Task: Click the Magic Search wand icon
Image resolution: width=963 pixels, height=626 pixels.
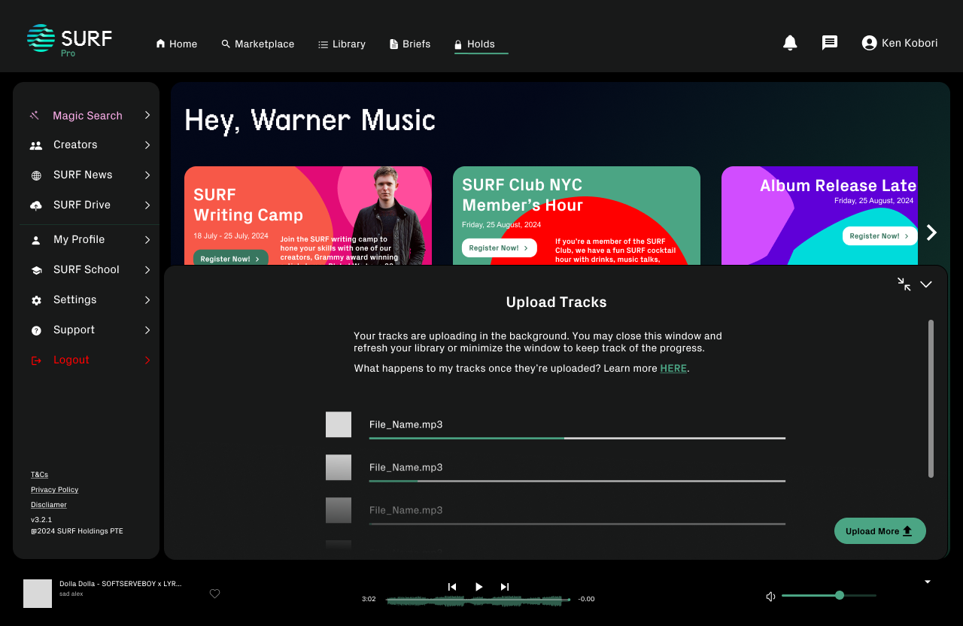Action: [x=35, y=115]
